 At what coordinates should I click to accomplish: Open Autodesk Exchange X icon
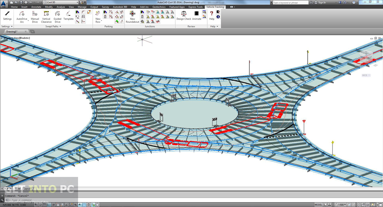(x=340, y=2)
